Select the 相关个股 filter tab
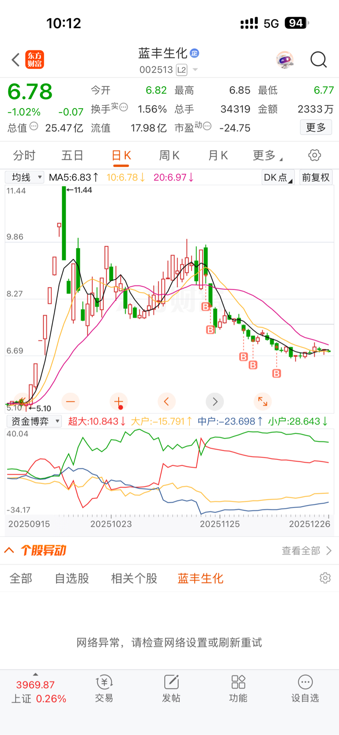 pos(134,578)
